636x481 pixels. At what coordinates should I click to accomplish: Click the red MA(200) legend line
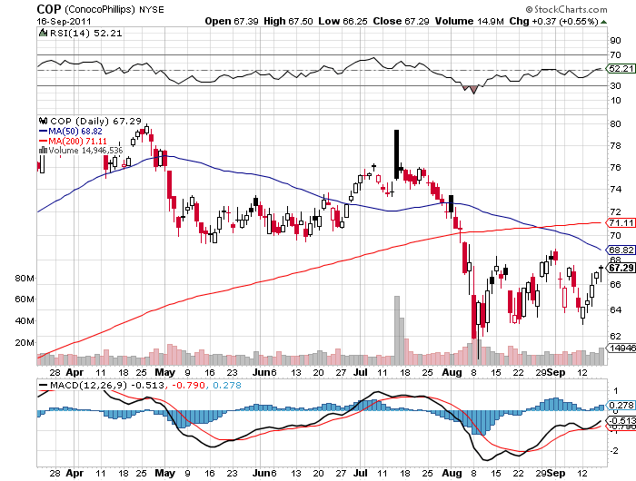click(x=43, y=141)
